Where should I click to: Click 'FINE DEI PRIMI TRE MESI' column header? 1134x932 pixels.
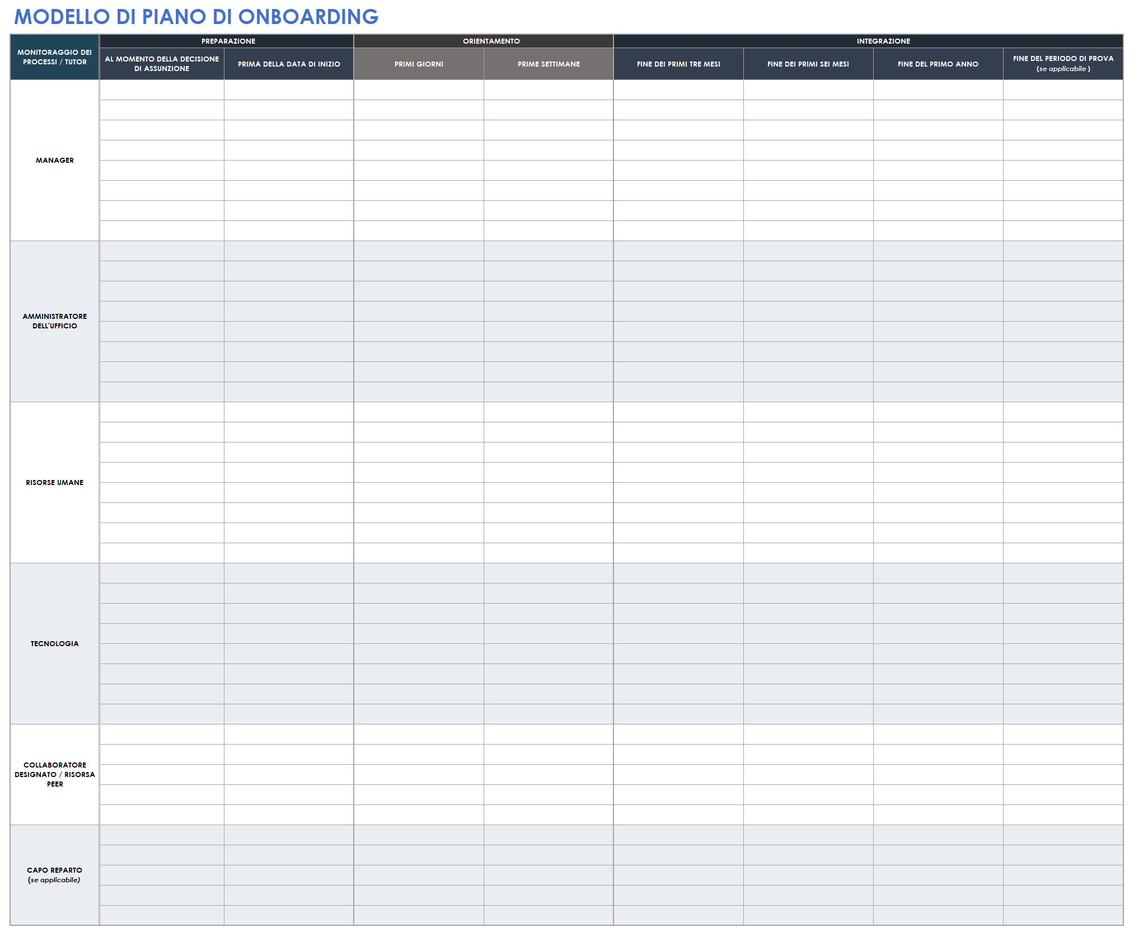[x=678, y=64]
